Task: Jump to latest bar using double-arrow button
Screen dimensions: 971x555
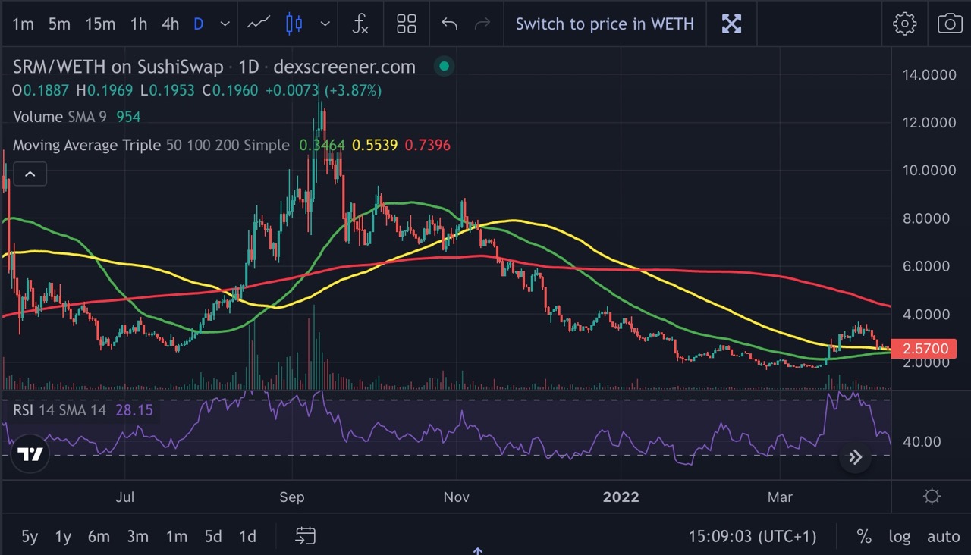Action: (x=855, y=457)
